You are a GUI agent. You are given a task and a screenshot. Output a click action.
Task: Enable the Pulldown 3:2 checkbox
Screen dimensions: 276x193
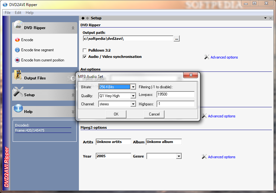85,50
